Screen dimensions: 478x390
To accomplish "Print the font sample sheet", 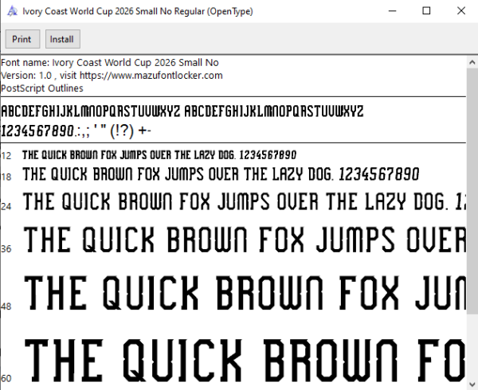I will coord(22,39).
